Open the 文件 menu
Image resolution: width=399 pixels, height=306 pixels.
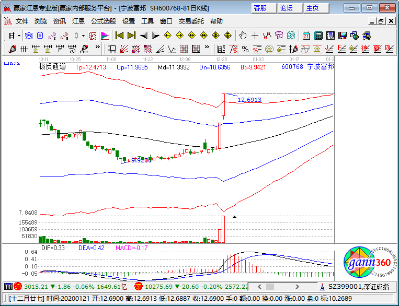click(x=22, y=21)
